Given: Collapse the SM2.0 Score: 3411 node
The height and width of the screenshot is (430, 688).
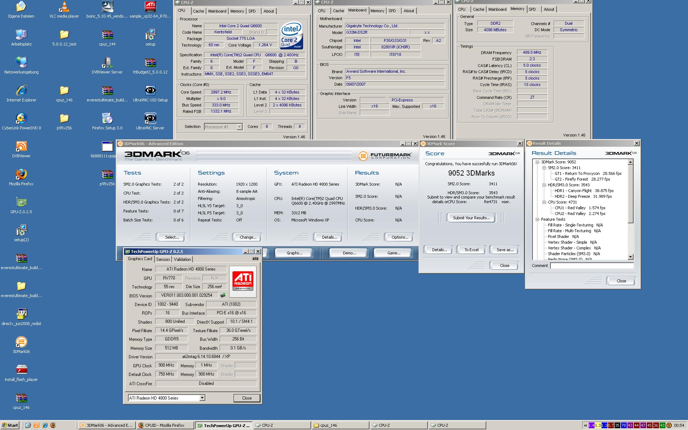Looking at the screenshot, I should (544, 168).
